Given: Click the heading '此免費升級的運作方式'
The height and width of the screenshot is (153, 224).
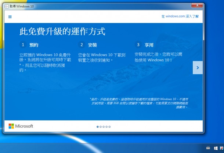Looking at the screenshot, I should pos(62,31).
